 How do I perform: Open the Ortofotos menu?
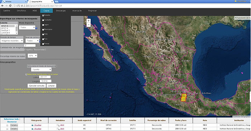pos(21,11)
